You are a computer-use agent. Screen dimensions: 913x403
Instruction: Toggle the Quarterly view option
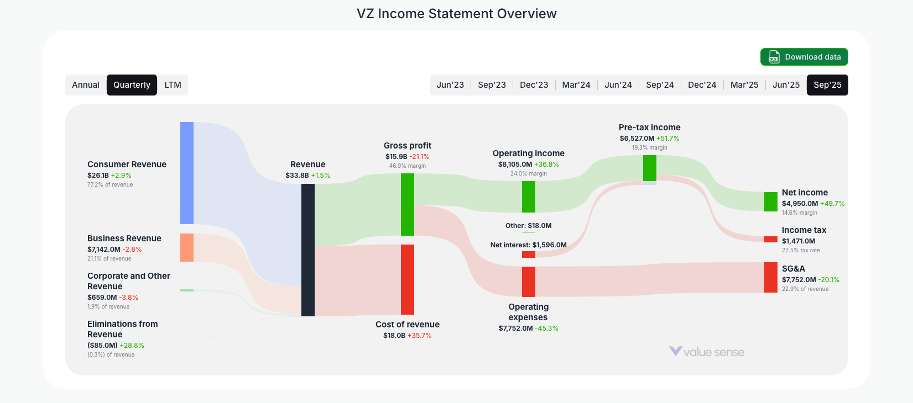pyautogui.click(x=132, y=84)
